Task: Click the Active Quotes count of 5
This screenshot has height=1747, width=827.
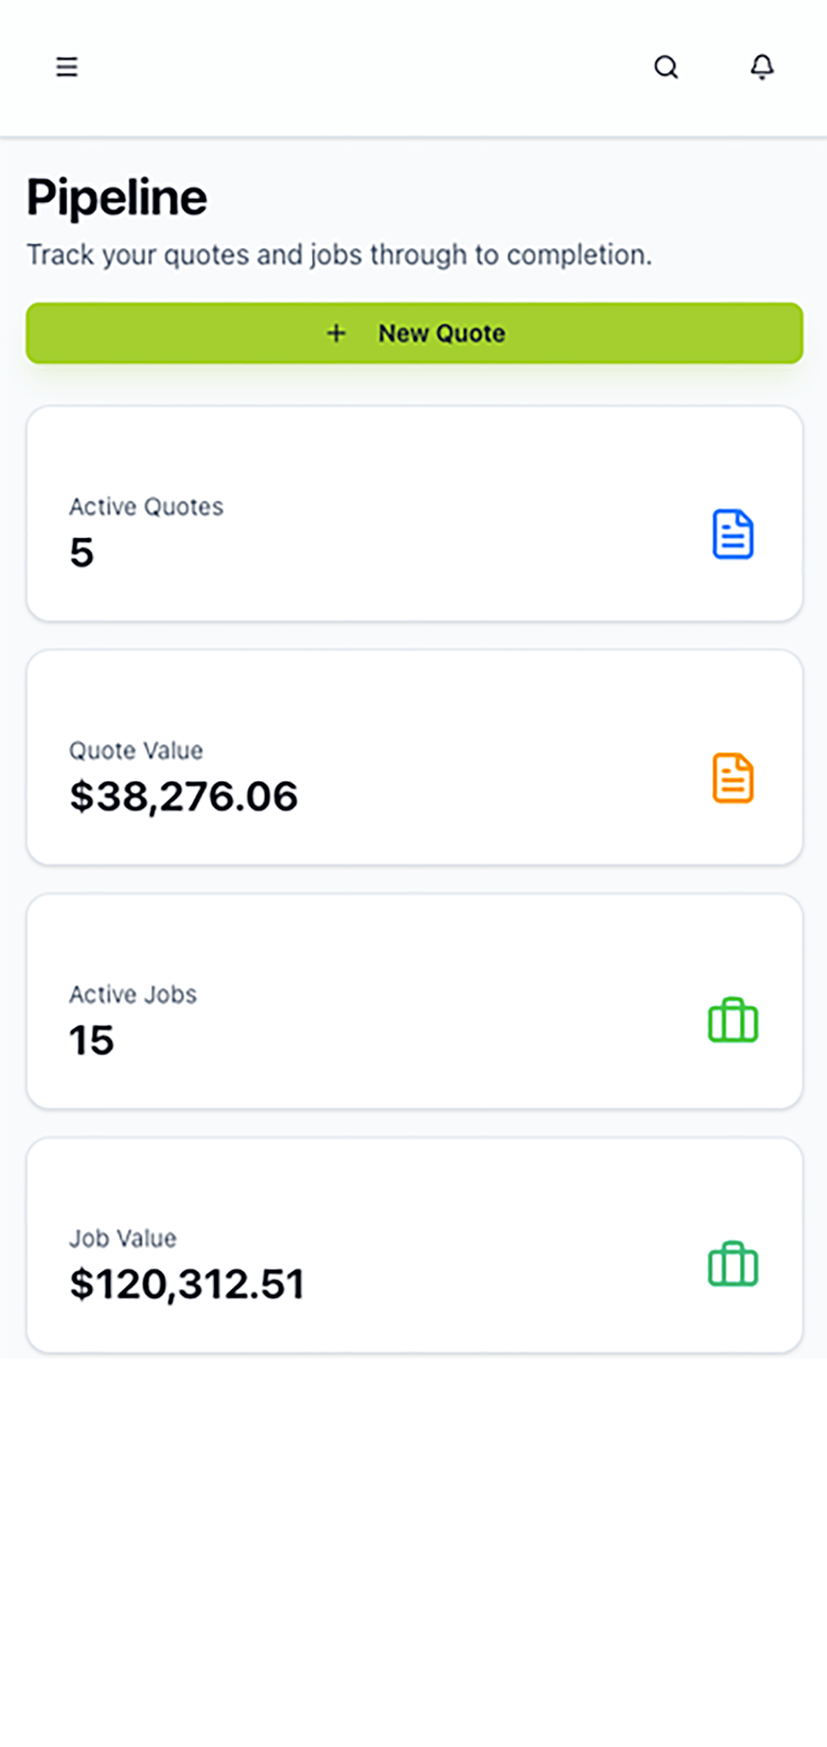Action: (82, 552)
